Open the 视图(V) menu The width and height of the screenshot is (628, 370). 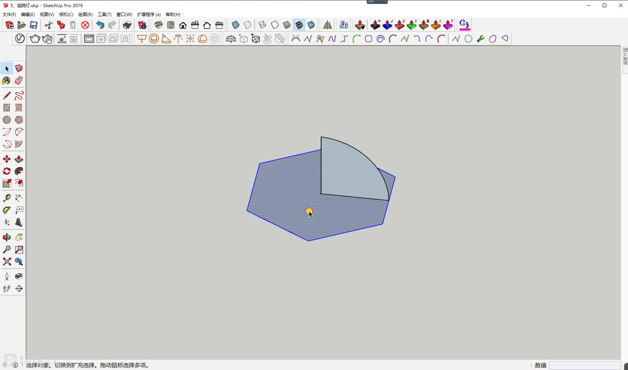pos(47,15)
